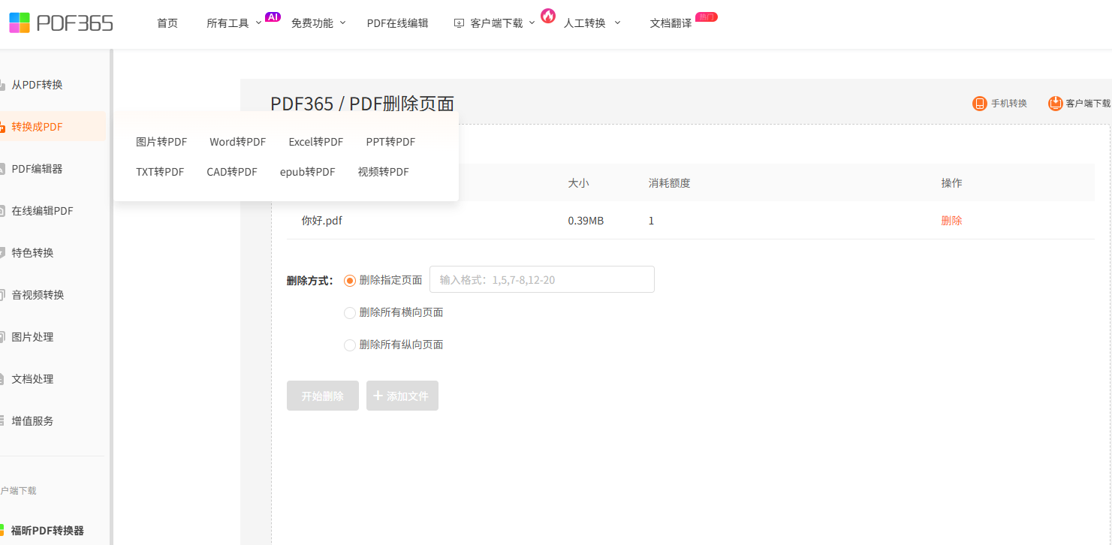Click the 福昕PDF转换器 colorful icon
Image resolution: width=1112 pixels, height=545 pixels.
(x=2, y=530)
